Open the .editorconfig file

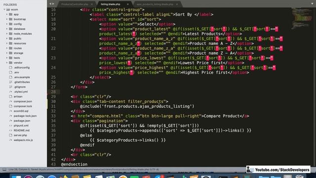tap(22, 68)
